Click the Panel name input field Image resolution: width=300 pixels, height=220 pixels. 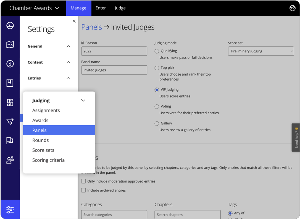[x=114, y=70]
